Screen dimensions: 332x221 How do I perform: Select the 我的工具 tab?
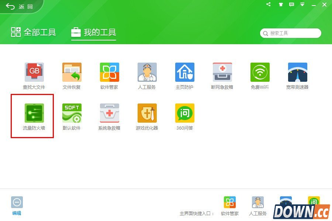94,32
